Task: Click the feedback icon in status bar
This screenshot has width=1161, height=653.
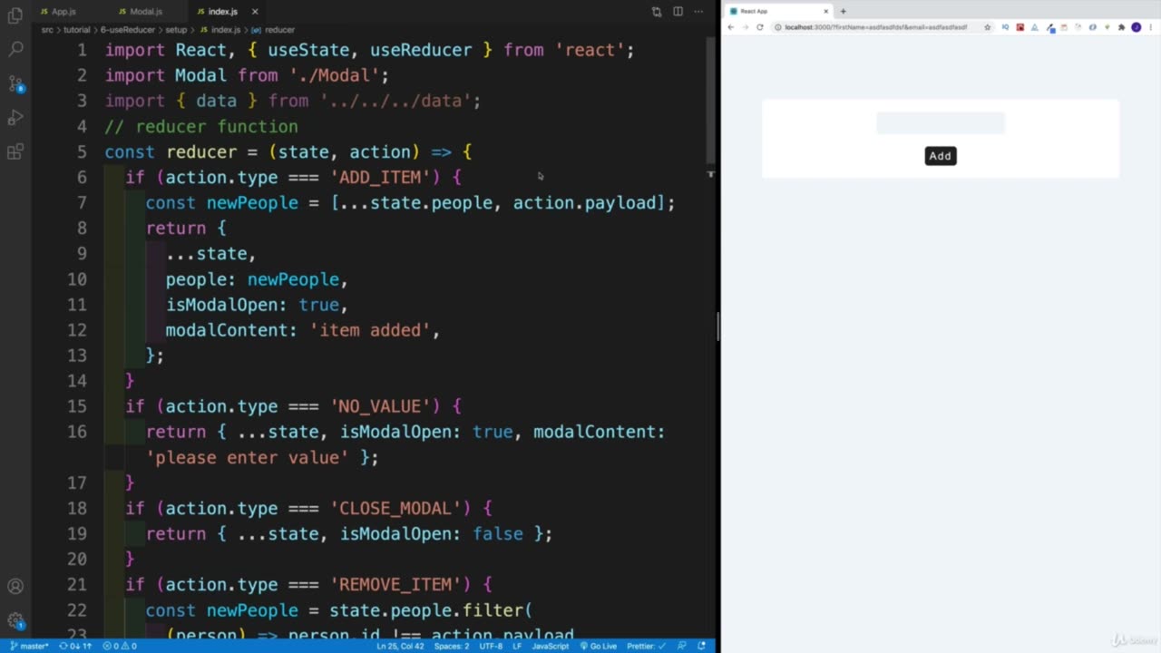Action: [x=683, y=646]
